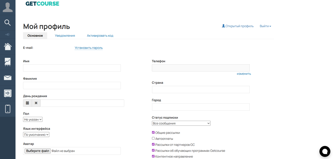Click Установить пароль link

coord(89,48)
